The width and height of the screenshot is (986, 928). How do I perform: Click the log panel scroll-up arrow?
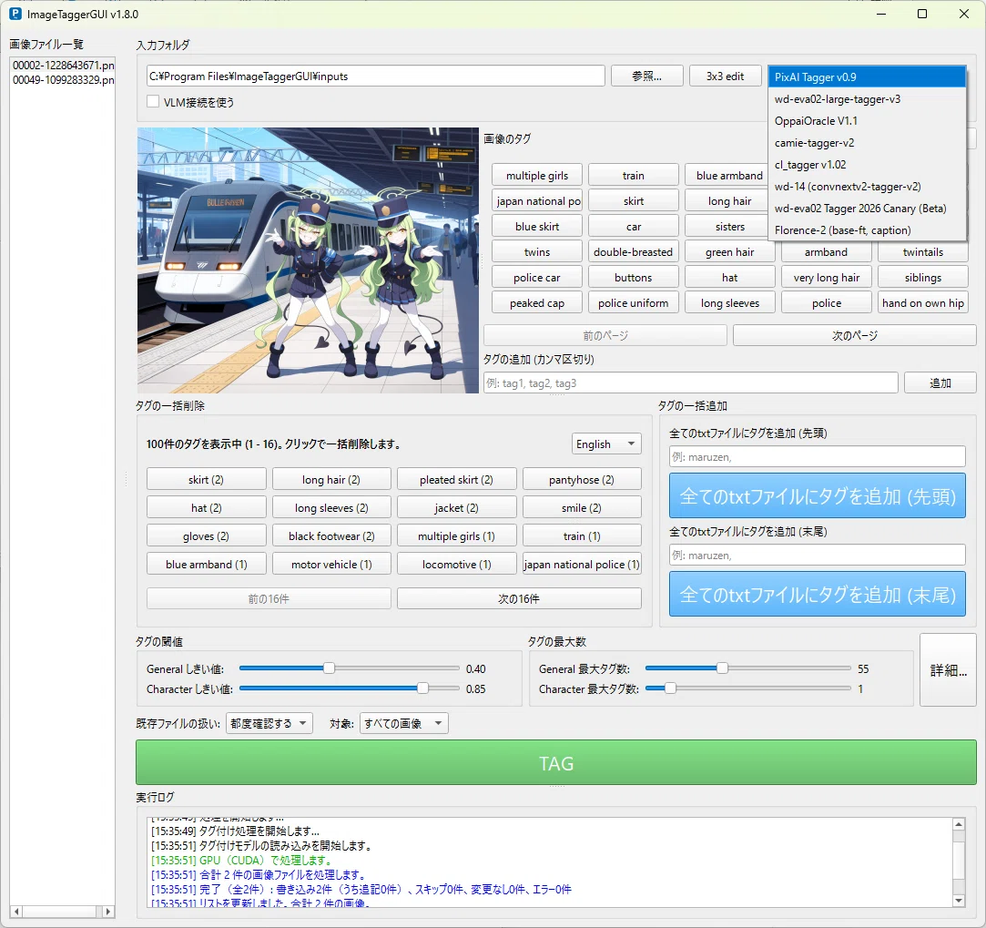click(x=959, y=824)
